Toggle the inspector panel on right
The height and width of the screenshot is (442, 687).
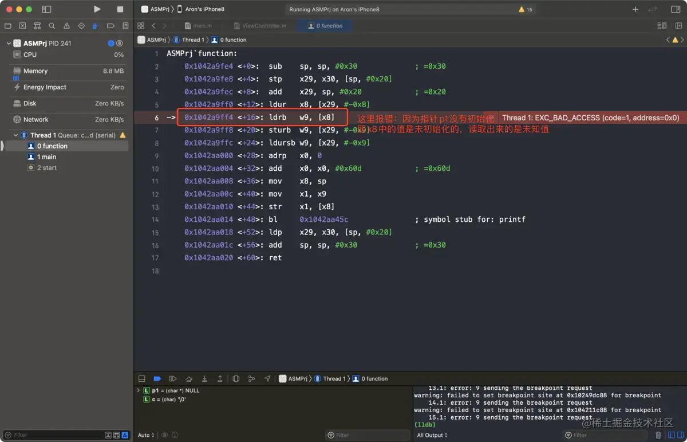[x=676, y=9]
